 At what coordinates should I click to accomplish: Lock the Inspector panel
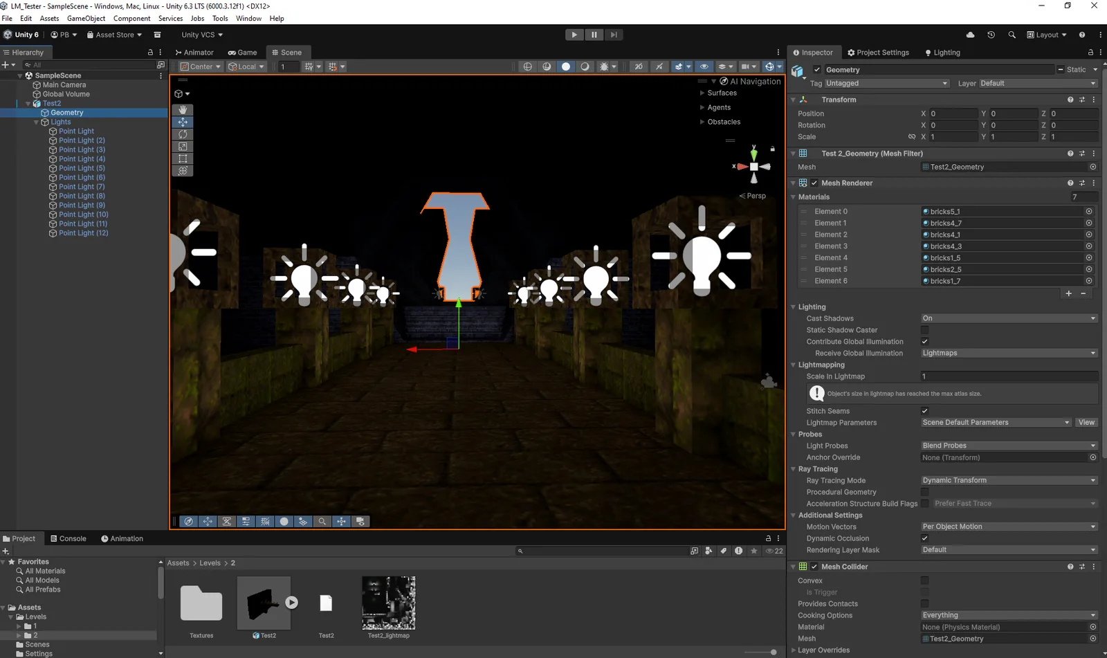pos(1090,53)
